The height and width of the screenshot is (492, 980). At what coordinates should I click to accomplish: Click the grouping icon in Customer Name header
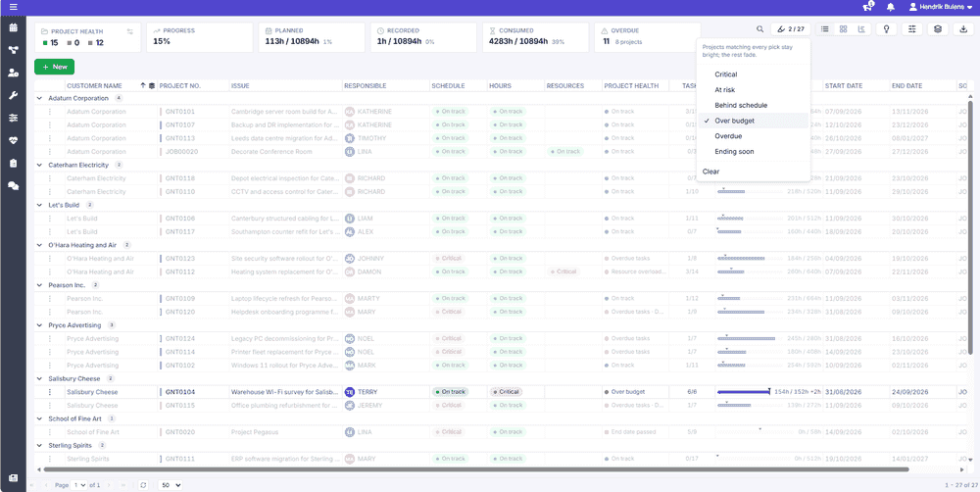pos(151,85)
